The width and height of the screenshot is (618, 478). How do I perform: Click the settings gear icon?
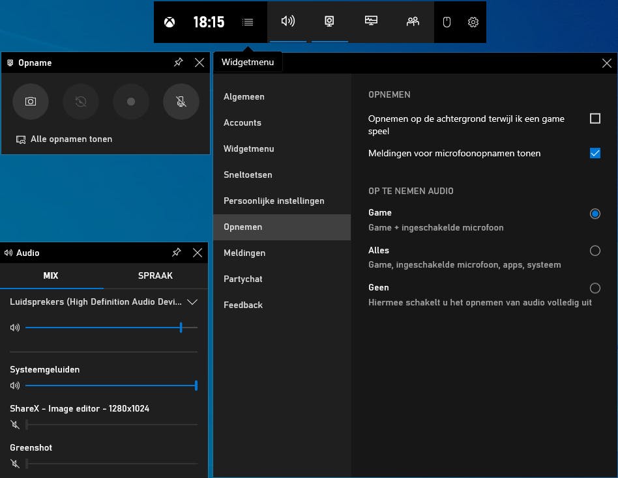[473, 22]
